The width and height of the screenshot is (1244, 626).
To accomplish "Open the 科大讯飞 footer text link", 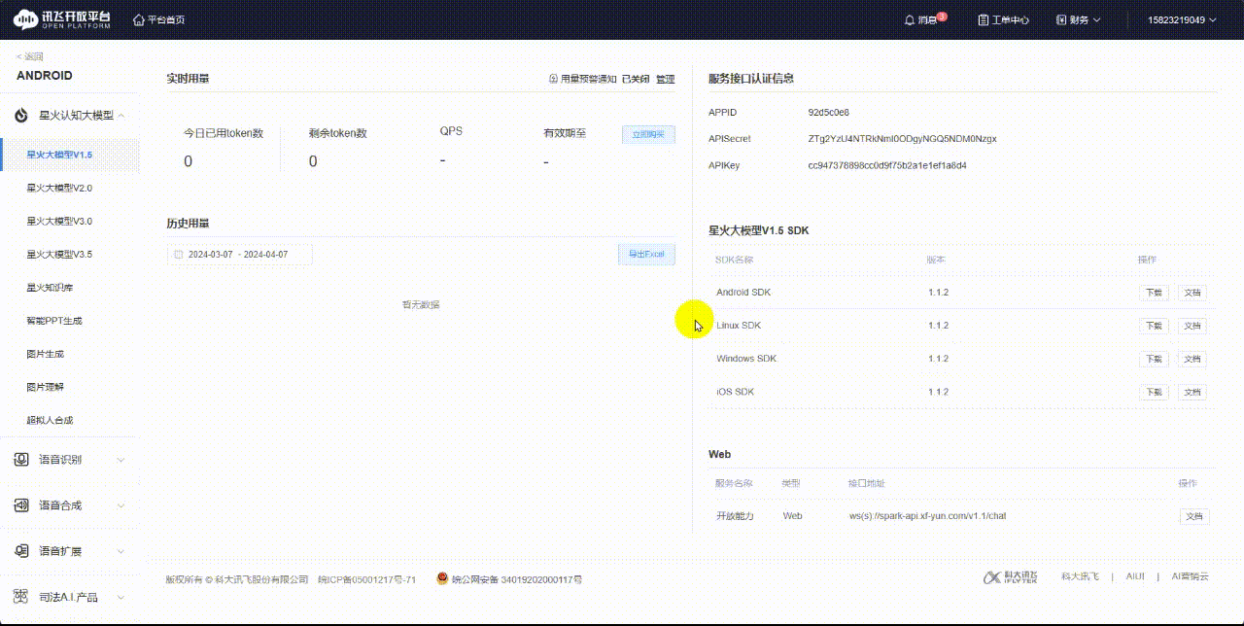I will tap(1080, 576).
